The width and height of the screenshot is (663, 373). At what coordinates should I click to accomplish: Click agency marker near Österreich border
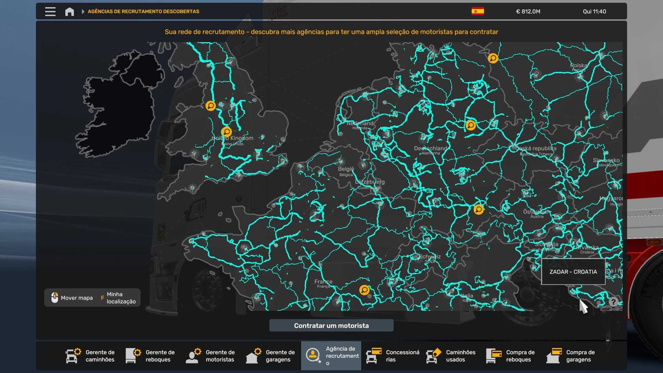pyautogui.click(x=479, y=209)
